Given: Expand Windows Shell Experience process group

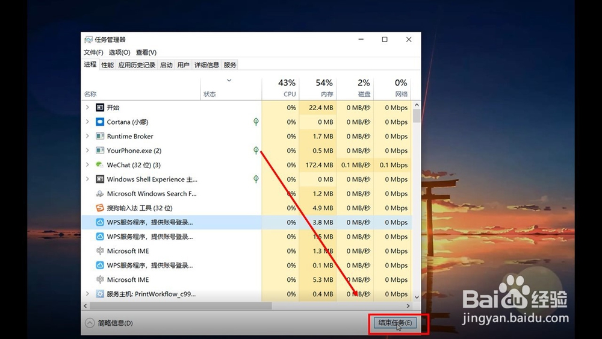Looking at the screenshot, I should tap(87, 179).
